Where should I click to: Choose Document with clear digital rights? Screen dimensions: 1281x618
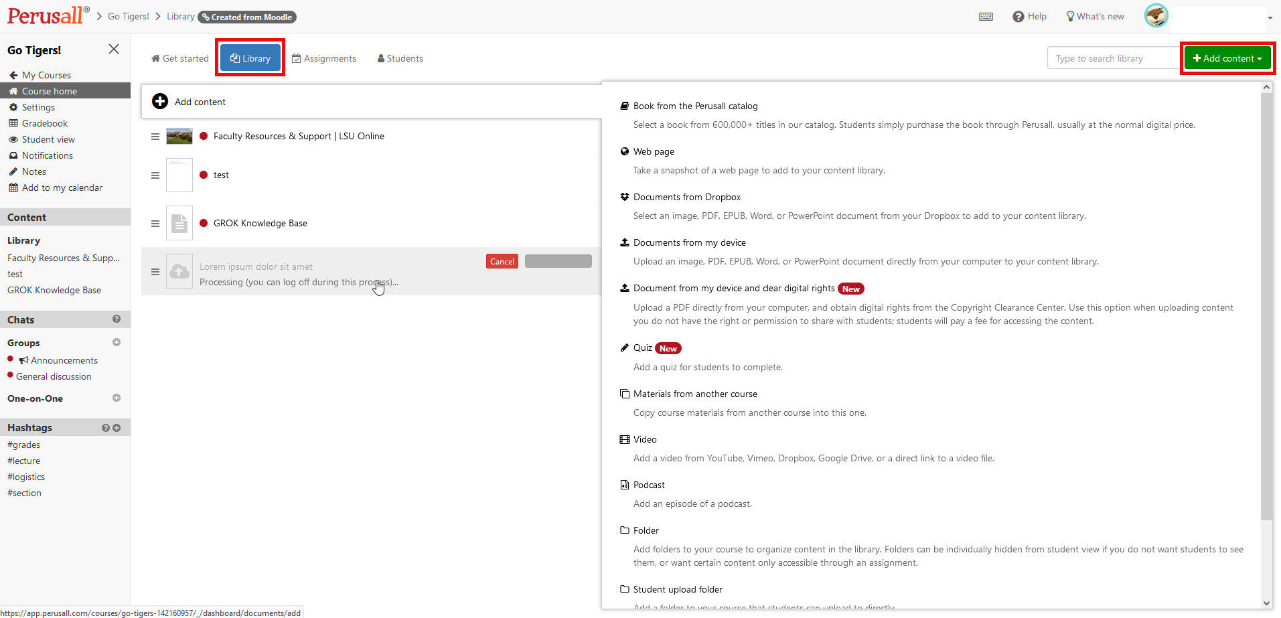pyautogui.click(x=734, y=288)
